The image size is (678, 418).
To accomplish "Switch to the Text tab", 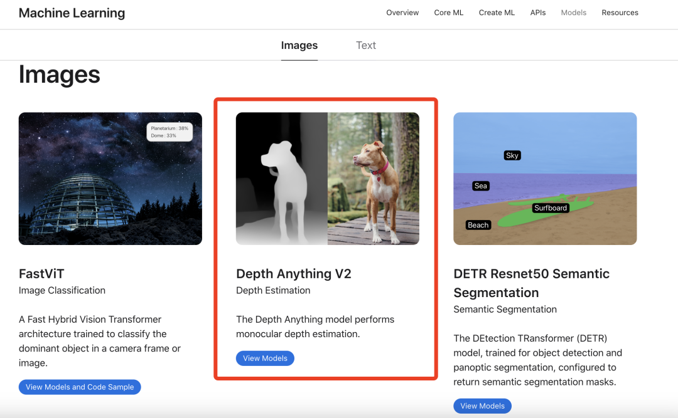I will (x=366, y=44).
